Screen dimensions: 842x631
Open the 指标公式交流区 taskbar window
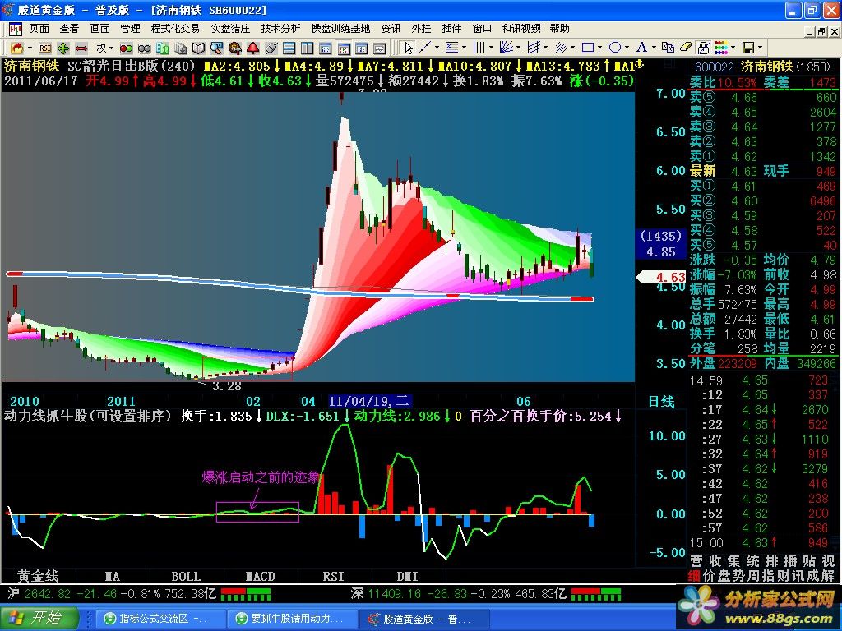pos(160,619)
